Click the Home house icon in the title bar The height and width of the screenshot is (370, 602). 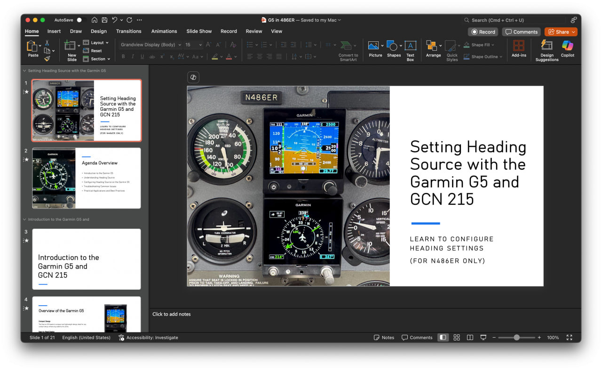[x=95, y=20]
